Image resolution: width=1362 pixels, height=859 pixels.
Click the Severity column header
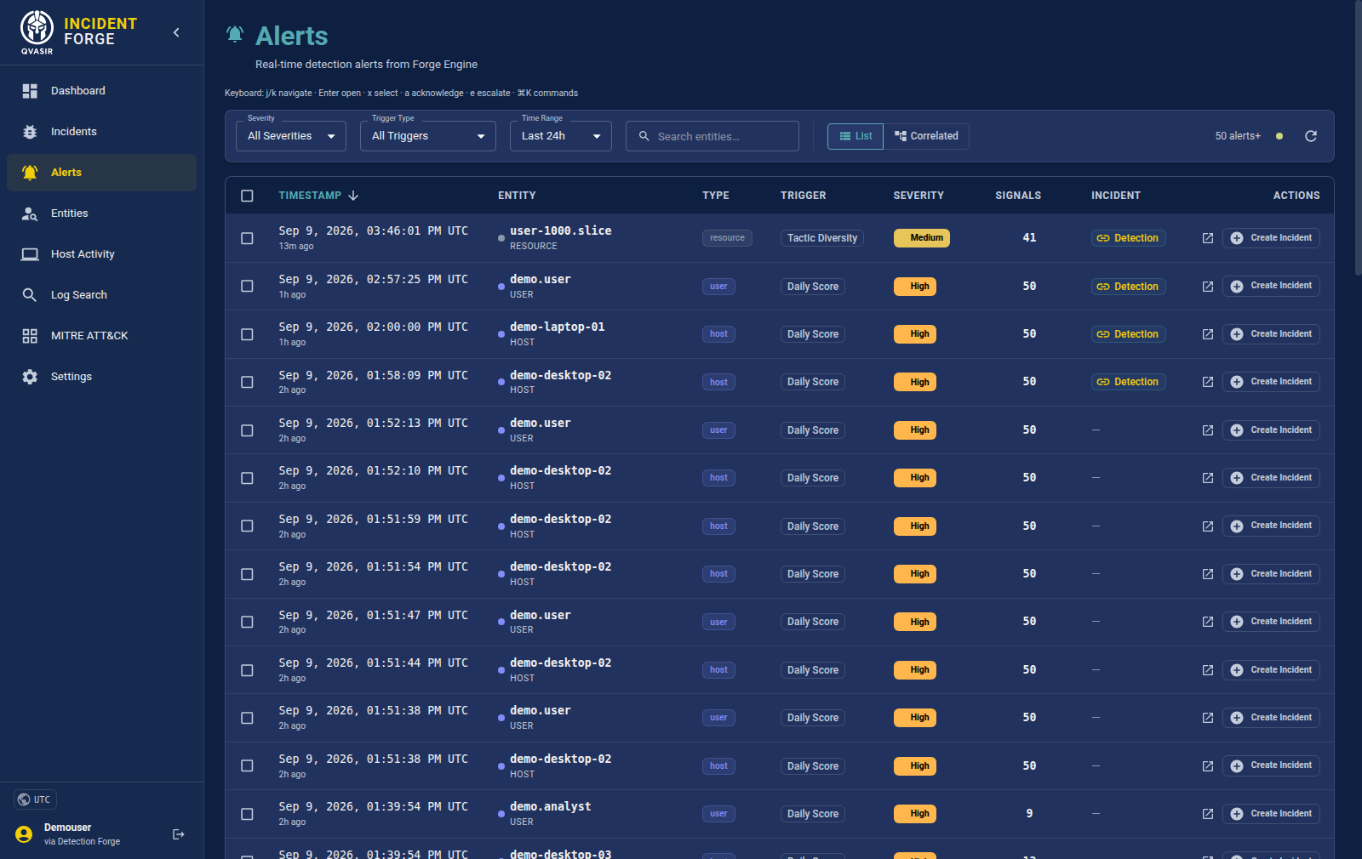918,196
